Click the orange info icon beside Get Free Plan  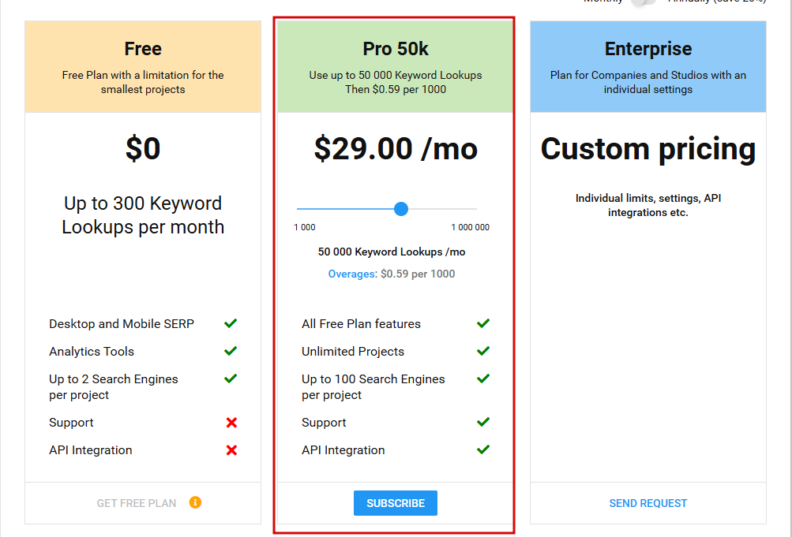click(x=195, y=502)
